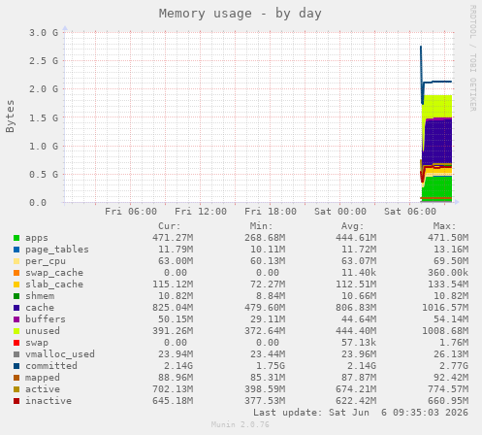
Task: Click the 'Fri 06:00' x-axis label
Action: pyautogui.click(x=131, y=212)
